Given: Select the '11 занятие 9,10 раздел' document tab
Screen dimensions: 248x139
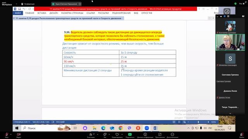Looking at the screenshot, I should pos(68,19).
